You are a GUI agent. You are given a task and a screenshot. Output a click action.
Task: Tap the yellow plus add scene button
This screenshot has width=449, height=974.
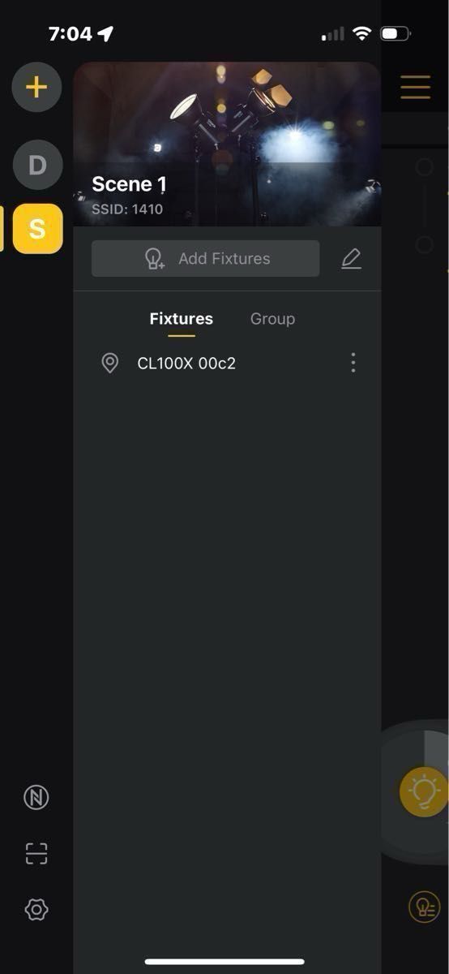36,87
